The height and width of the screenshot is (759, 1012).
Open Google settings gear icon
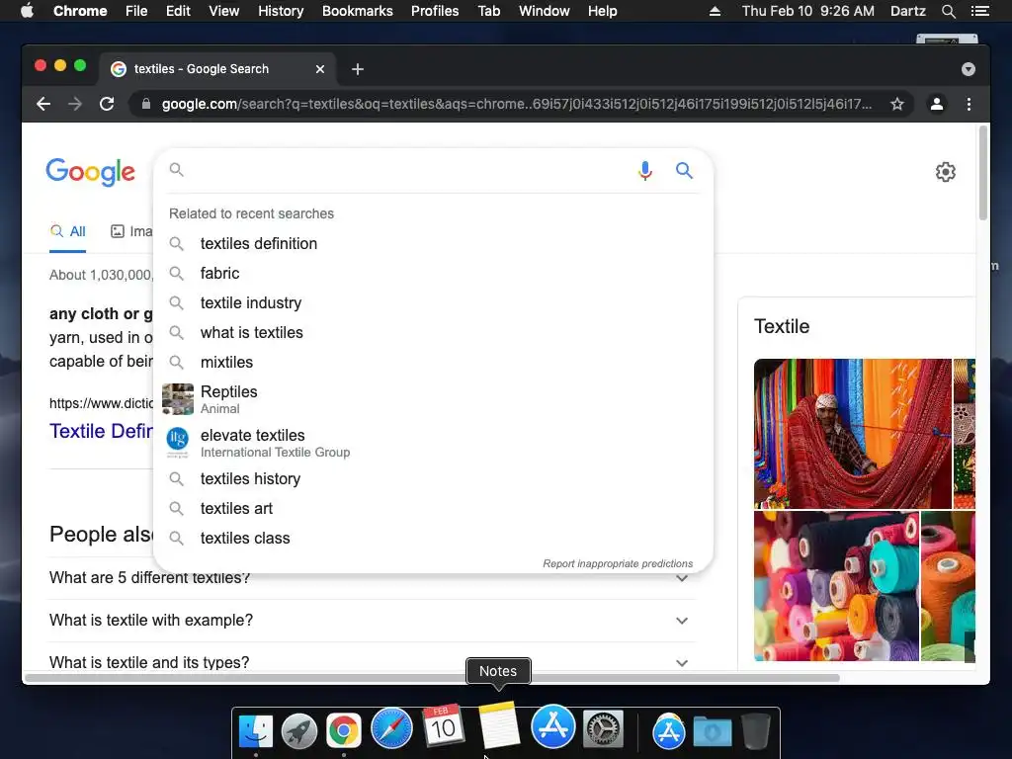946,172
